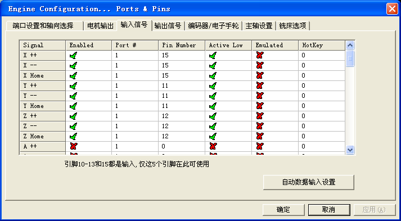Close the Engine Configuration dialog
This screenshot has width=401, height=221.
coord(392,10)
